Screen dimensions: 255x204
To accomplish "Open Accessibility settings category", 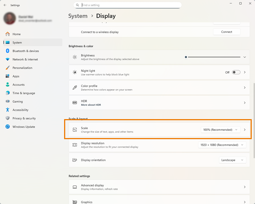I will [33, 110].
